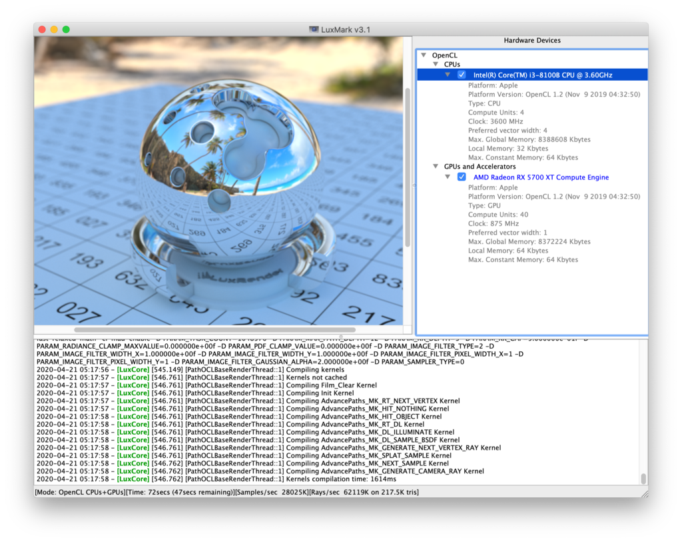Collapse the OpenCL tree node
682x542 pixels.
[424, 55]
